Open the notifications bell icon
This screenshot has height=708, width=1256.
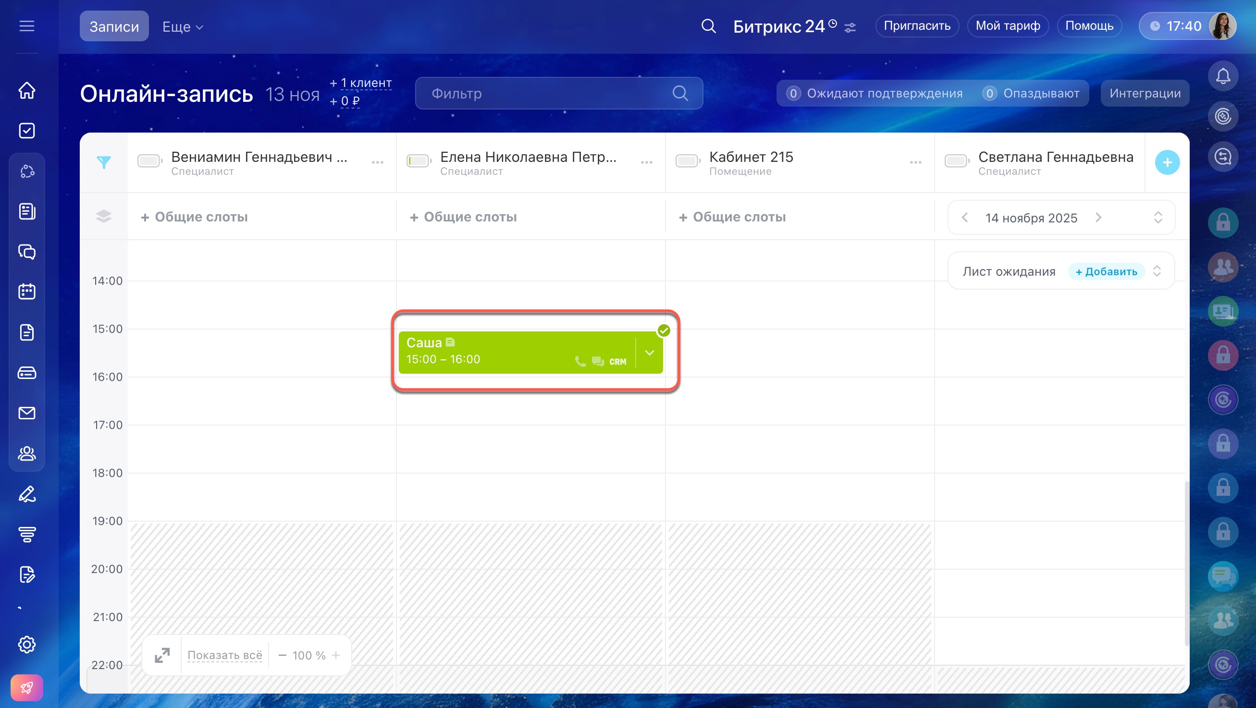pos(1223,76)
